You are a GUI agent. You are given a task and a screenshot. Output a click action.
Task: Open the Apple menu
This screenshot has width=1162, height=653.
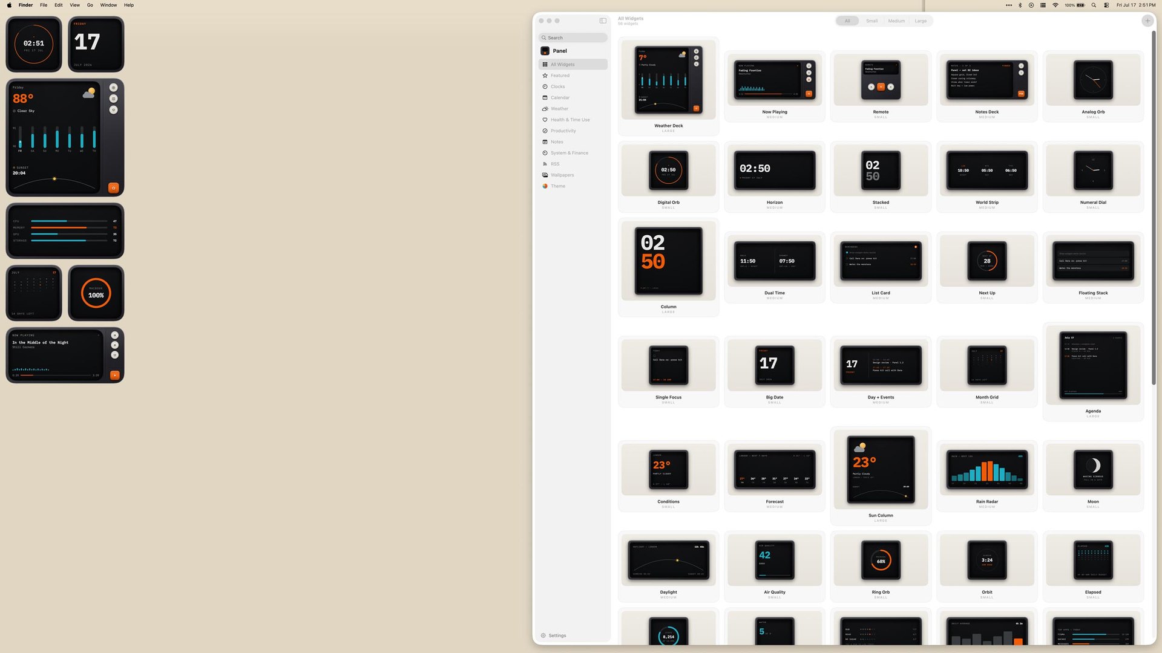[9, 5]
